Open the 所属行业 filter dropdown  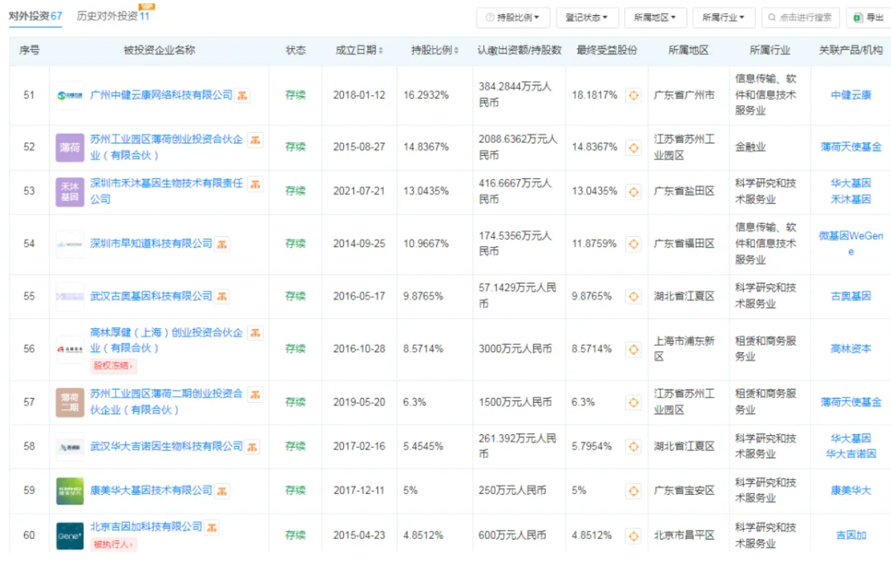[724, 18]
